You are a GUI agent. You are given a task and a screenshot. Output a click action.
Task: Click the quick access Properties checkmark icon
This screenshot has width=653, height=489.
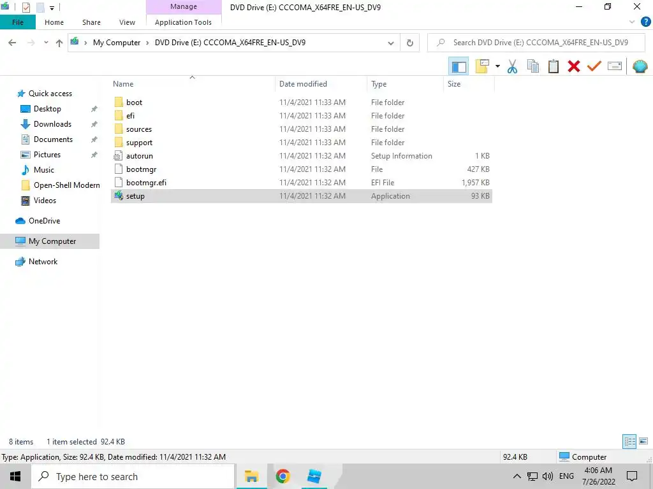click(26, 8)
